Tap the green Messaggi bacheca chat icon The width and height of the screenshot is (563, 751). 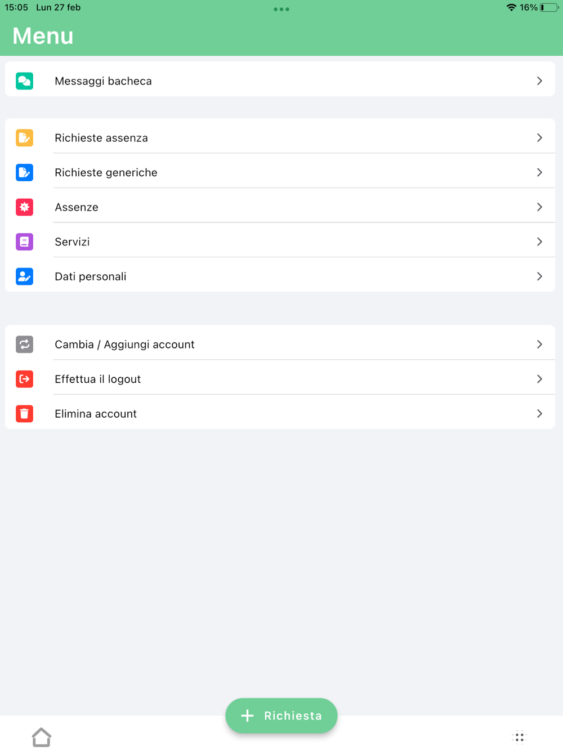pos(24,81)
